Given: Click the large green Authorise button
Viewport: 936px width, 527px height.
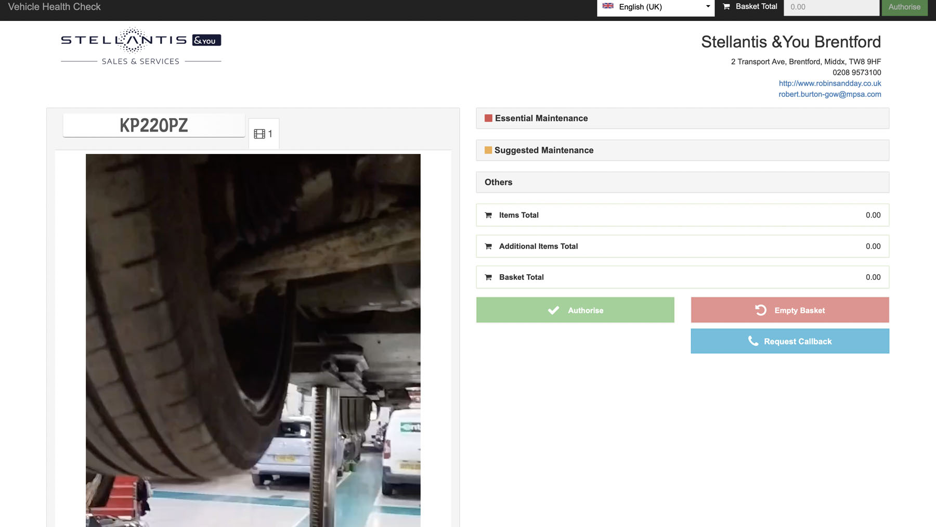Looking at the screenshot, I should tap(575, 310).
